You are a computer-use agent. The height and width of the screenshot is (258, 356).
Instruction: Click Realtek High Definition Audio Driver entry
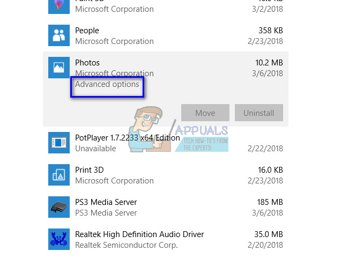click(x=139, y=234)
